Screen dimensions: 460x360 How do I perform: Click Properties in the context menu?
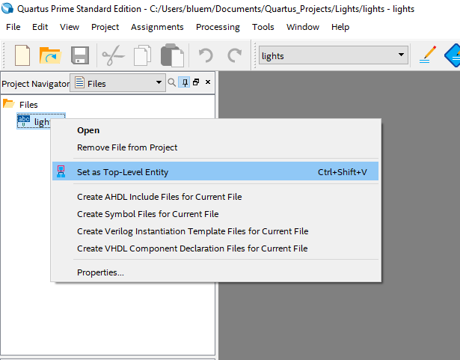tap(100, 272)
